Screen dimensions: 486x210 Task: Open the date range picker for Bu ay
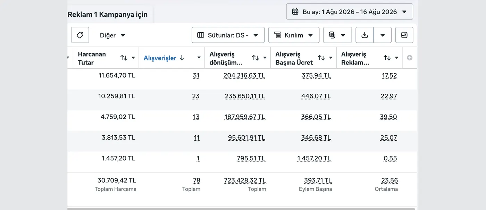click(x=350, y=11)
